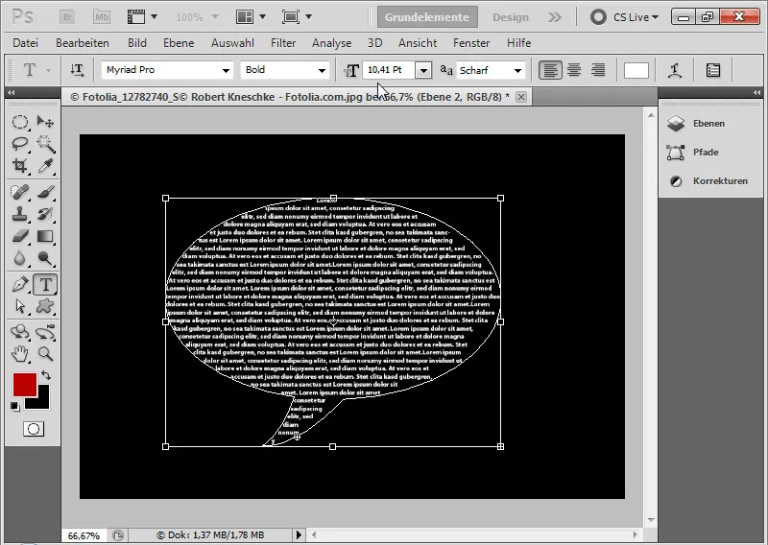Select the Gradient tool
Image resolution: width=768 pixels, height=545 pixels.
[45, 236]
